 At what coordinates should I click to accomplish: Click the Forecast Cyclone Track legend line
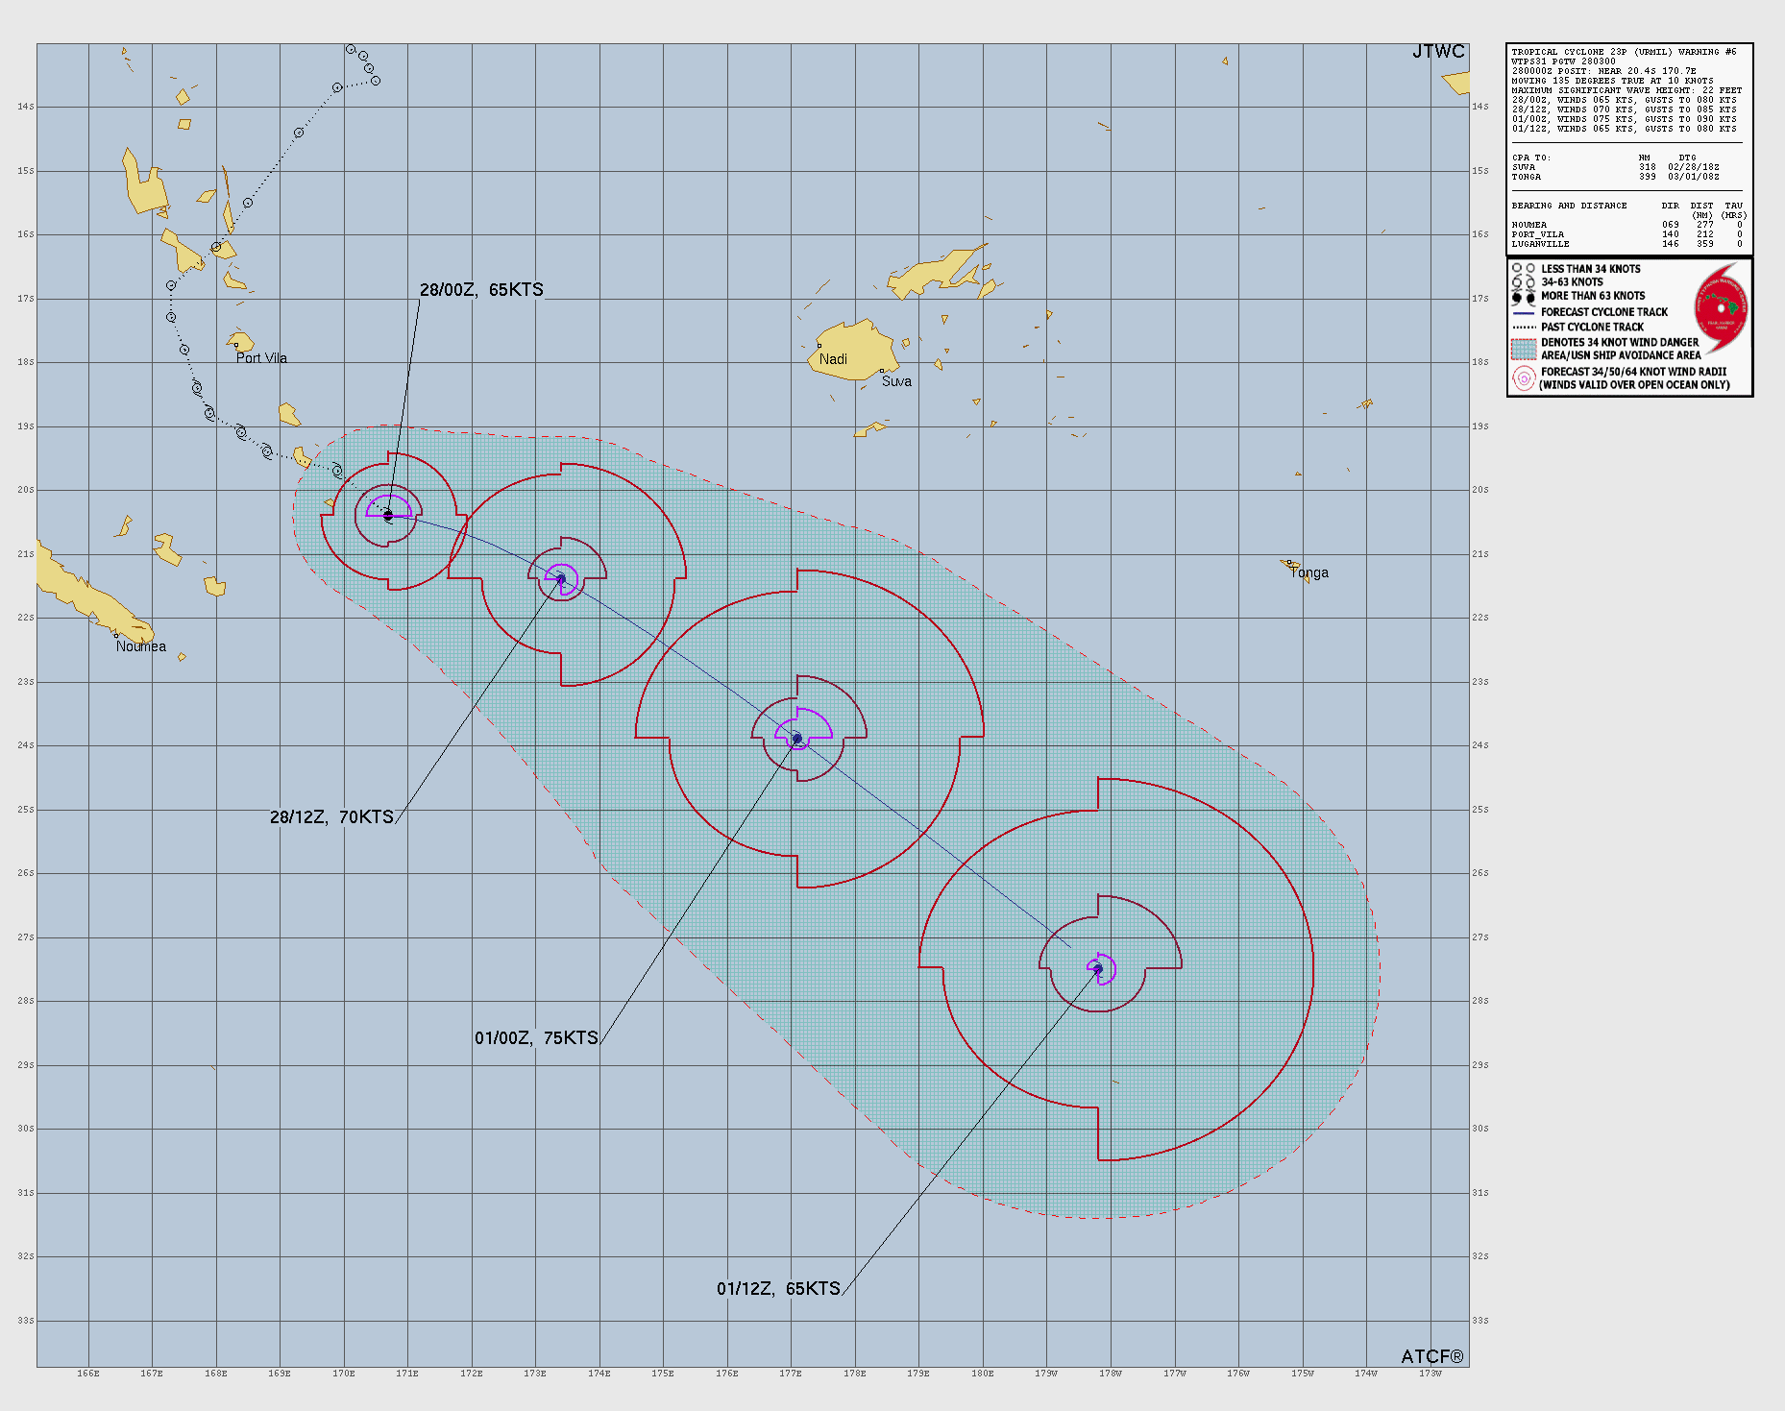[1524, 312]
